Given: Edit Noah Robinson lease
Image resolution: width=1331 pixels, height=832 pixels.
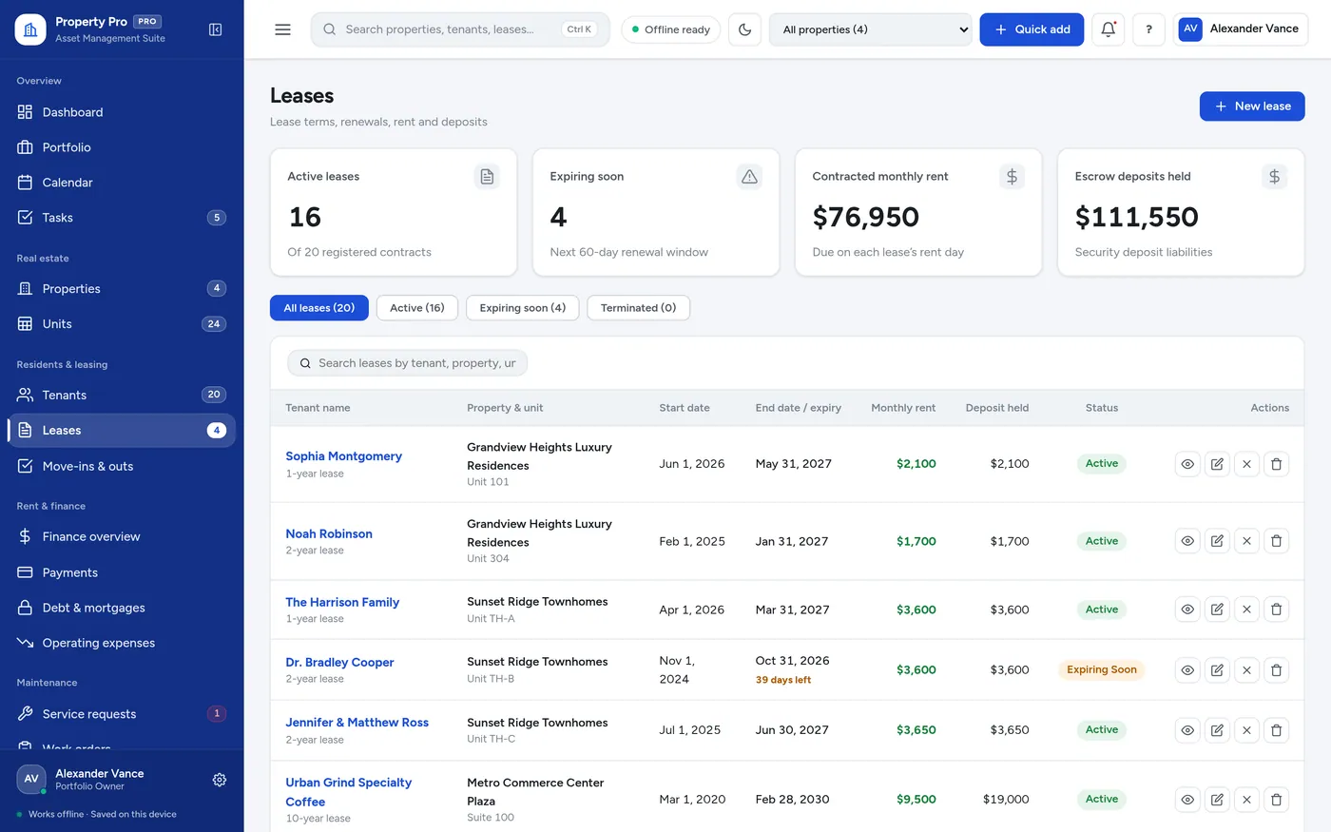Looking at the screenshot, I should tap(1217, 541).
